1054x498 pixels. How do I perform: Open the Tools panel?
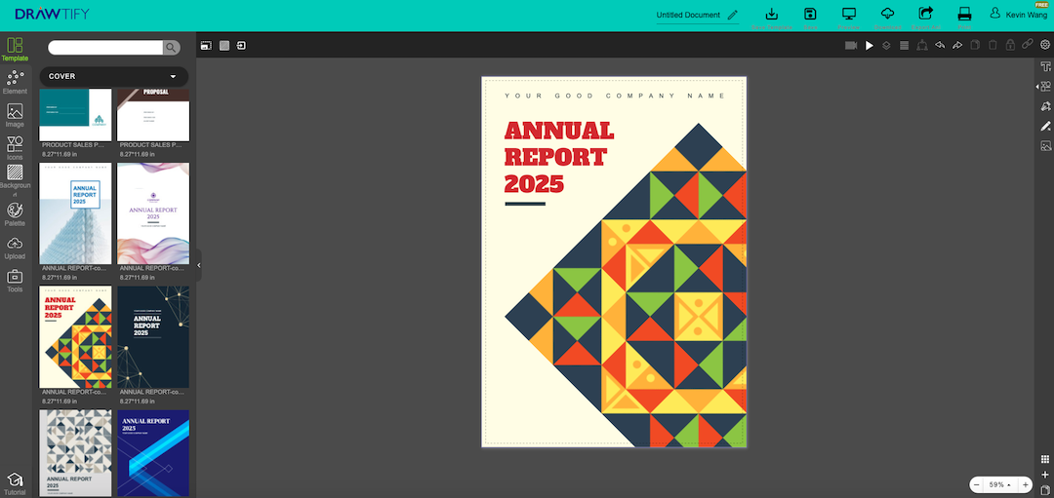tap(15, 281)
